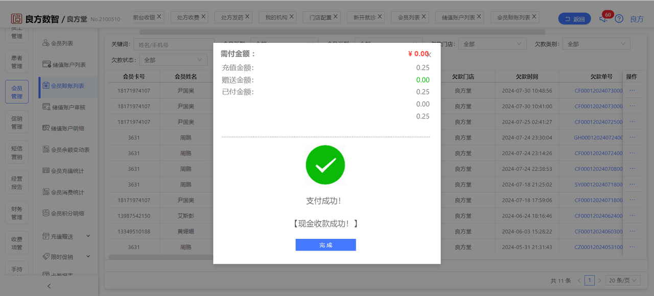This screenshot has width=654, height=296.
Task: Click the table horizontal scrollbar
Action: (161, 257)
